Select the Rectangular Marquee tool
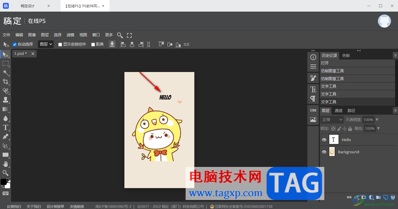 pyautogui.click(x=6, y=63)
